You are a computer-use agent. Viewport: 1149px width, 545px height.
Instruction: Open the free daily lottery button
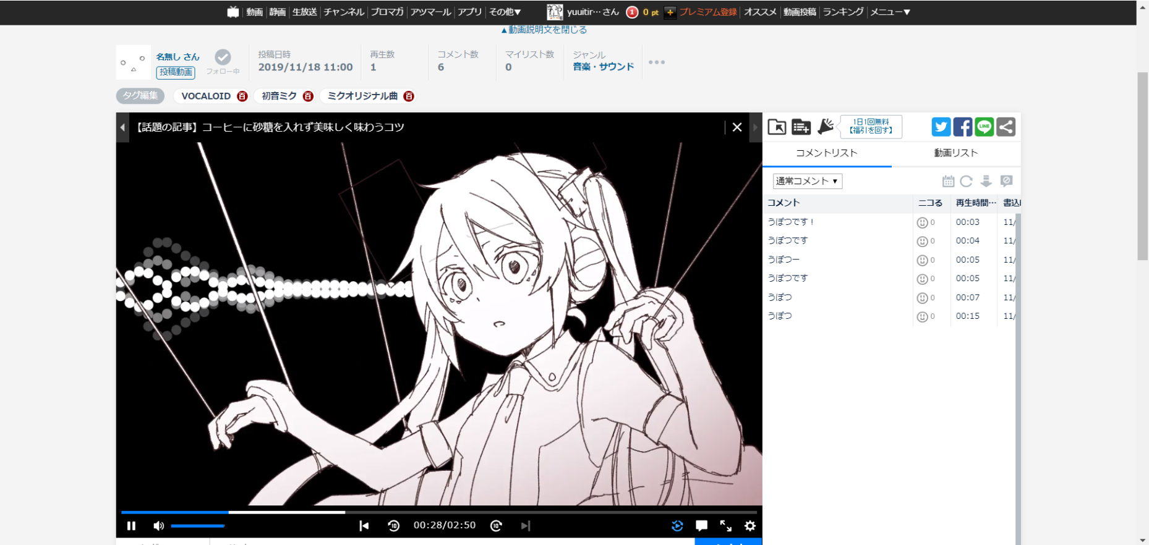coord(871,127)
